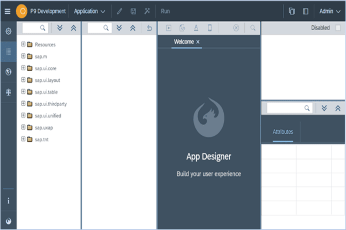Select the sap.uxap tree label
The width and height of the screenshot is (346, 230).
pos(44,128)
